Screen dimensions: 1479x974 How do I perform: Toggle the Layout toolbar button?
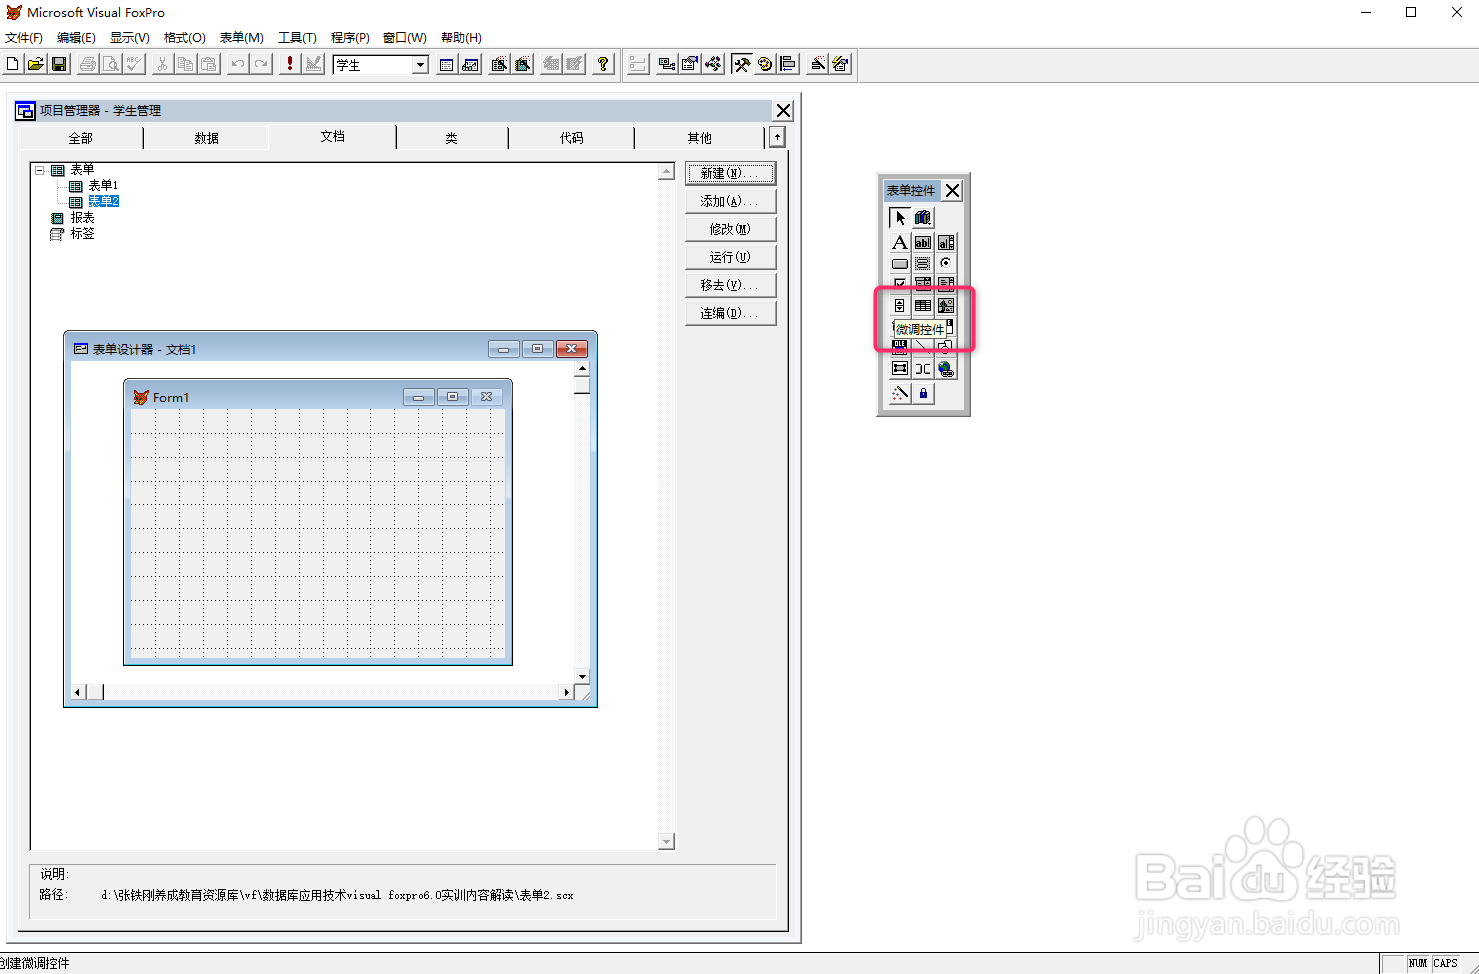point(788,64)
